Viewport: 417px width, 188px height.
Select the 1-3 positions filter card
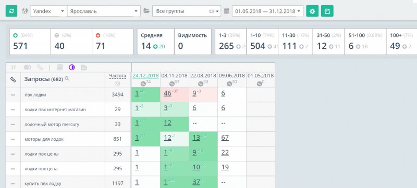(231, 42)
